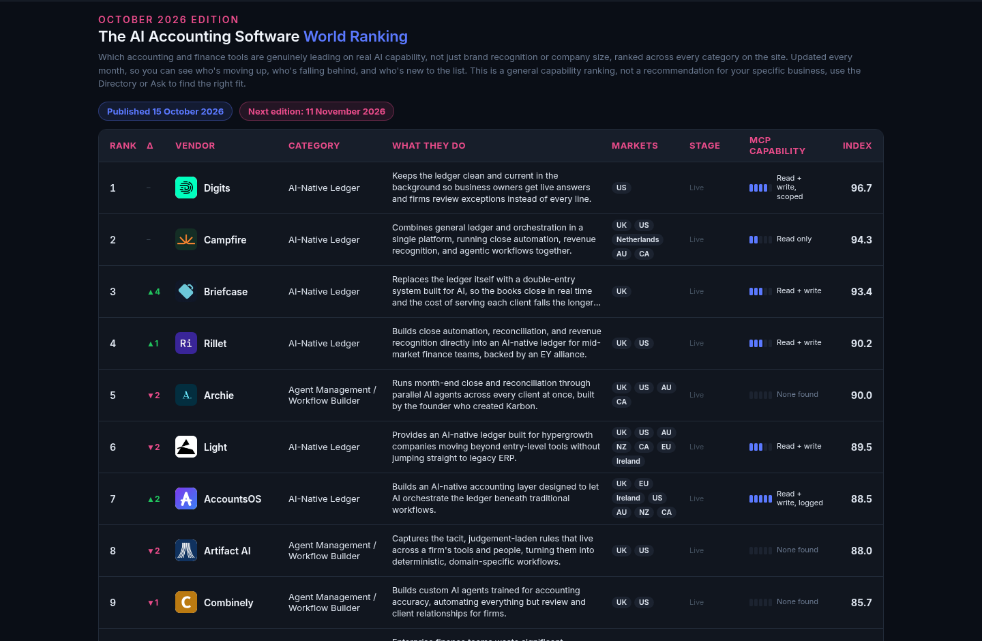Click the Rillet Ri logo icon

(186, 343)
